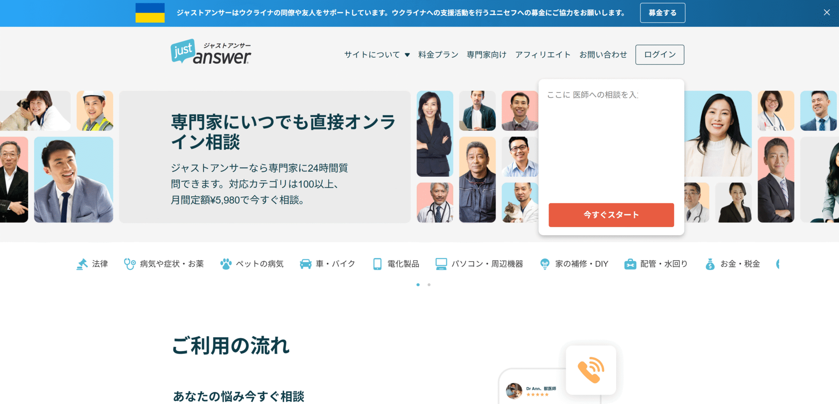Screen dimensions: 839x404
Task: Click the ログイン button
Action: pyautogui.click(x=660, y=54)
